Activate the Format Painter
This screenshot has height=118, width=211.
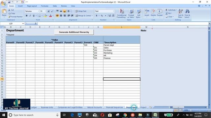pyautogui.click(x=15, y=17)
